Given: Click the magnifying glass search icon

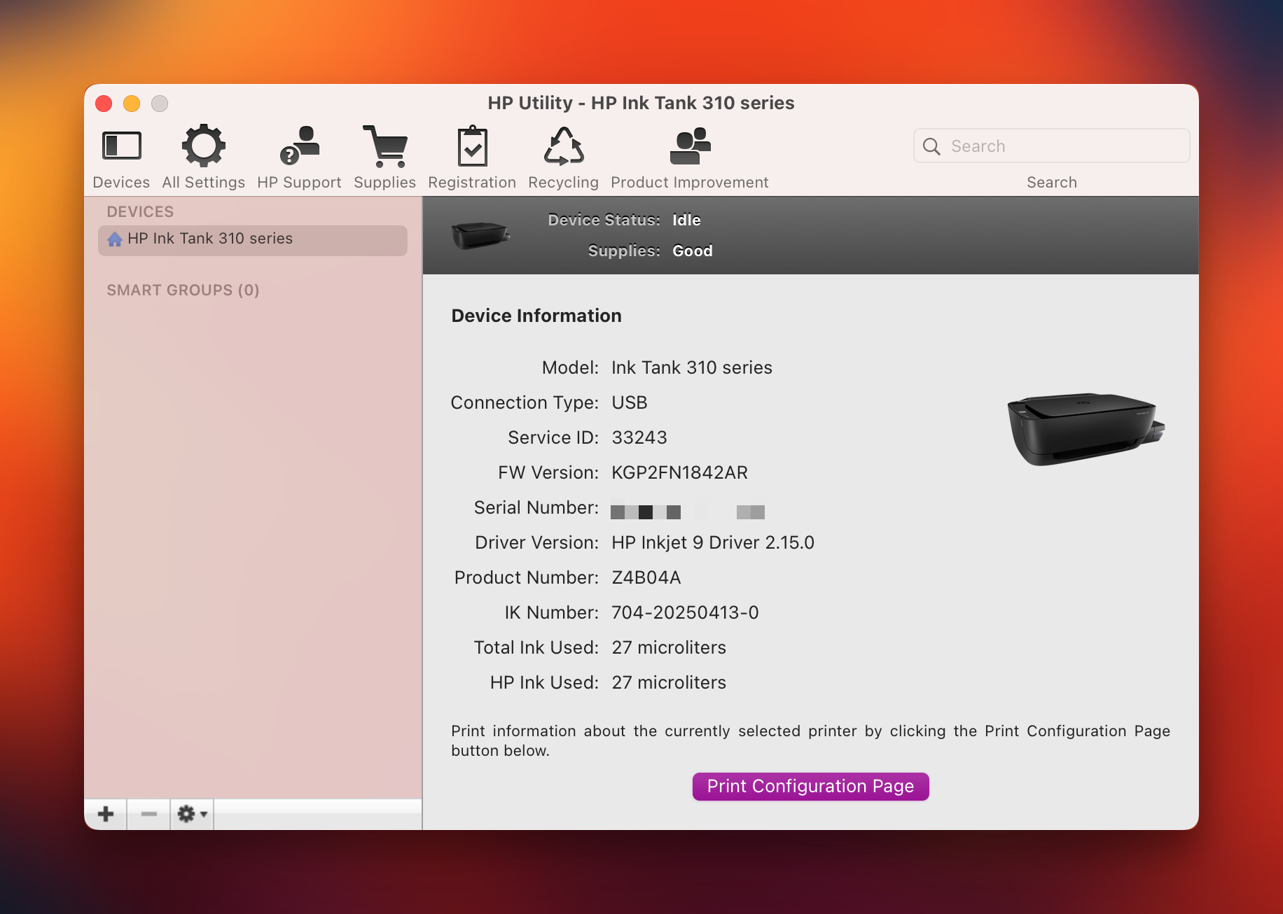Looking at the screenshot, I should point(931,146).
